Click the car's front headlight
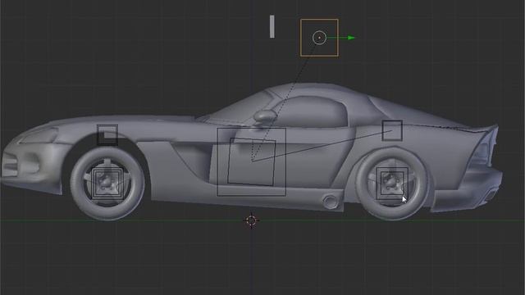 (x=39, y=135)
